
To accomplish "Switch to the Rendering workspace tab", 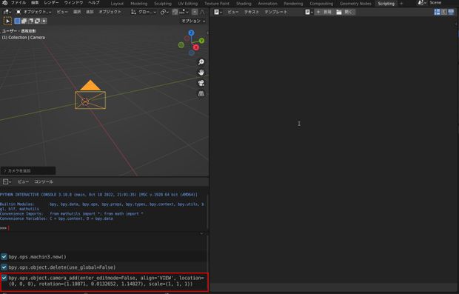I will 293,4.
